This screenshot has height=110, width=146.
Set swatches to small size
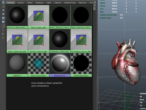[3, 10]
